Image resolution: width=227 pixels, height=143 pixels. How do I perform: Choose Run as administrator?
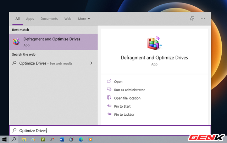point(129,90)
